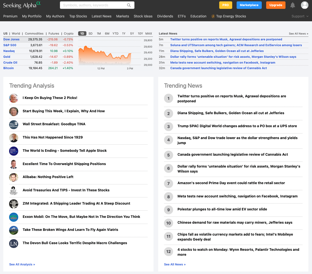Click the orange intraday price chart

(105, 55)
